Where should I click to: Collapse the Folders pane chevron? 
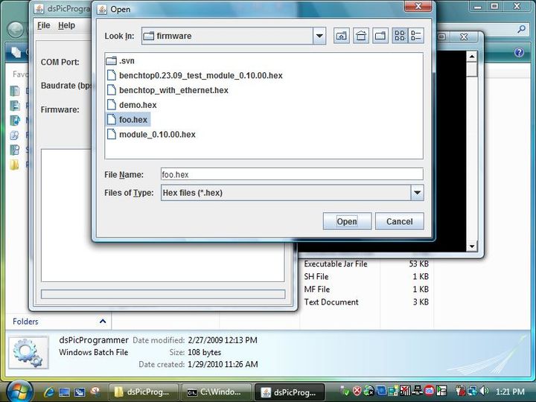coord(103,322)
